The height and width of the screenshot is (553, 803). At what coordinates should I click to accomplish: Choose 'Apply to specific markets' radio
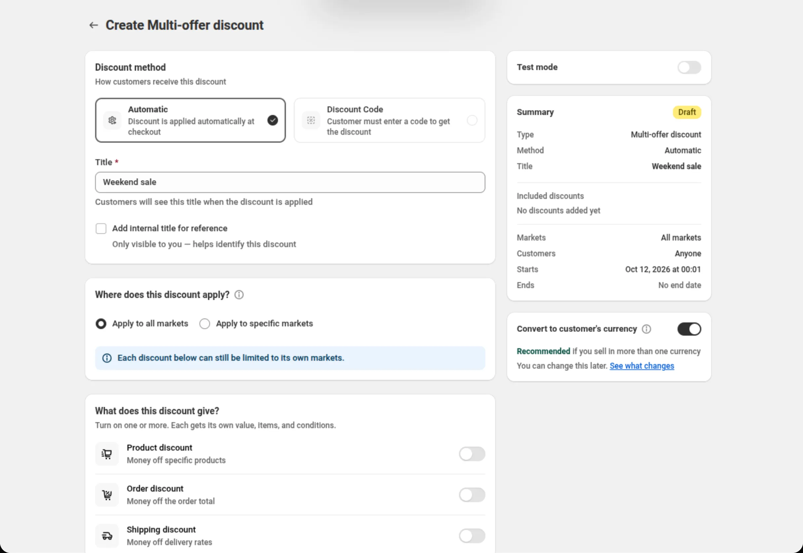pos(205,324)
